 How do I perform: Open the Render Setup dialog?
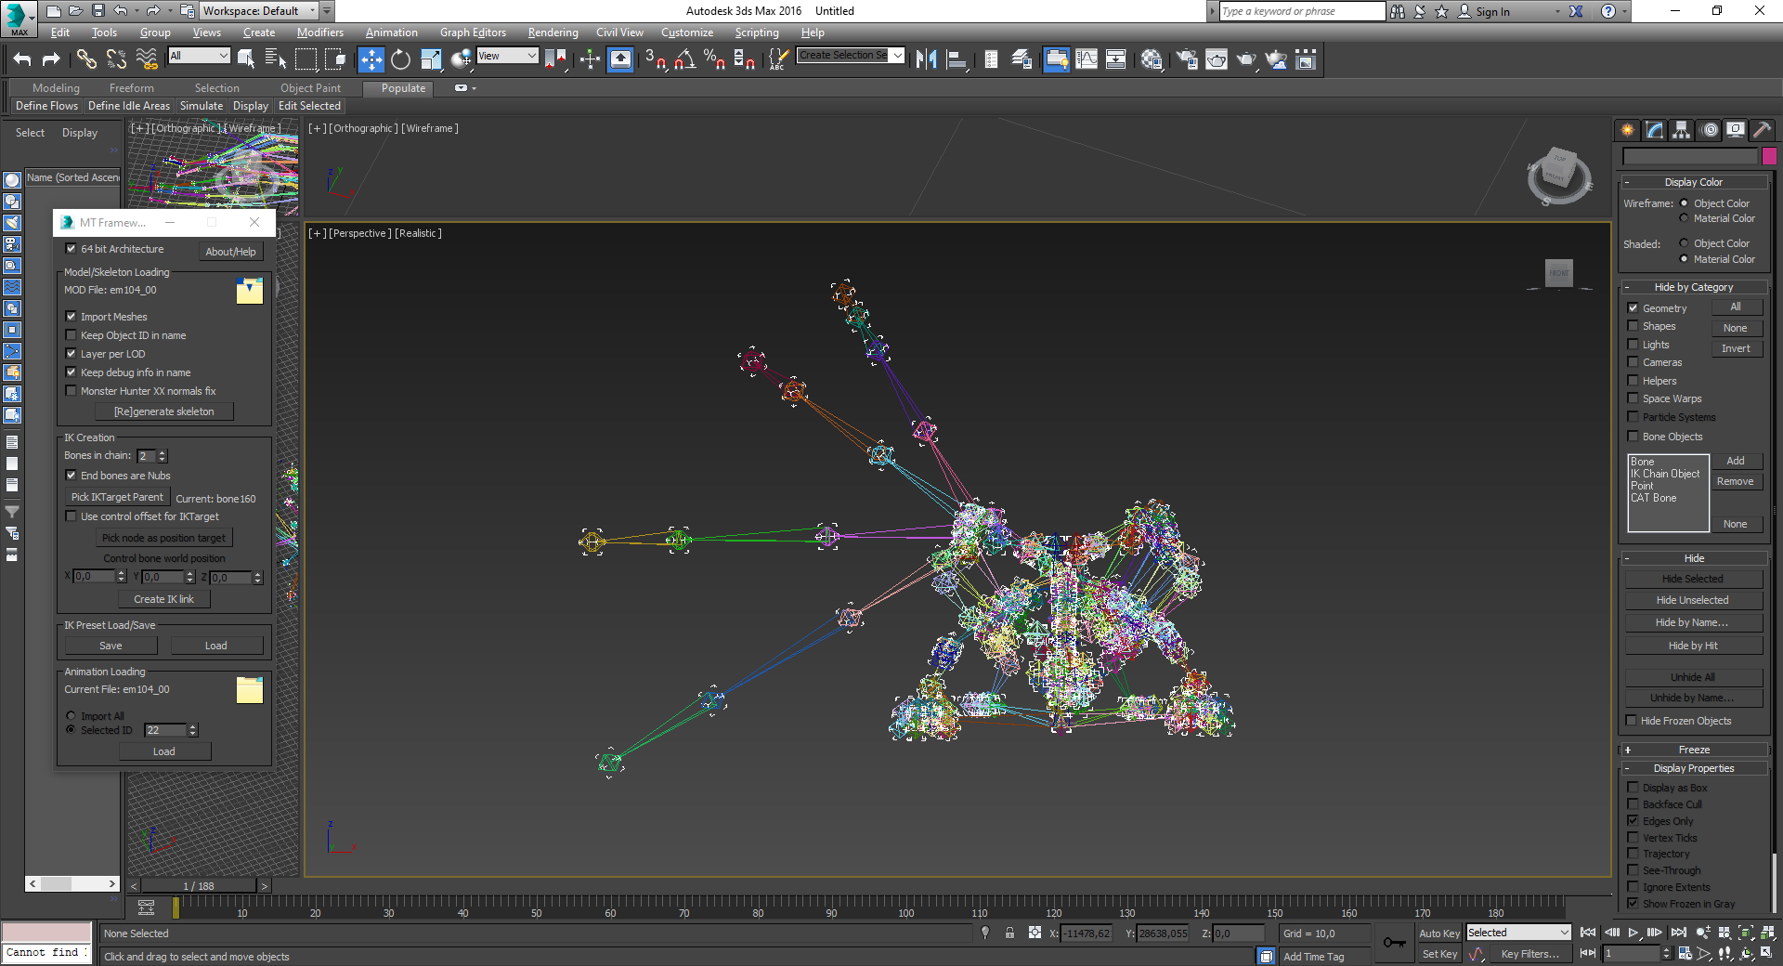tap(1186, 59)
